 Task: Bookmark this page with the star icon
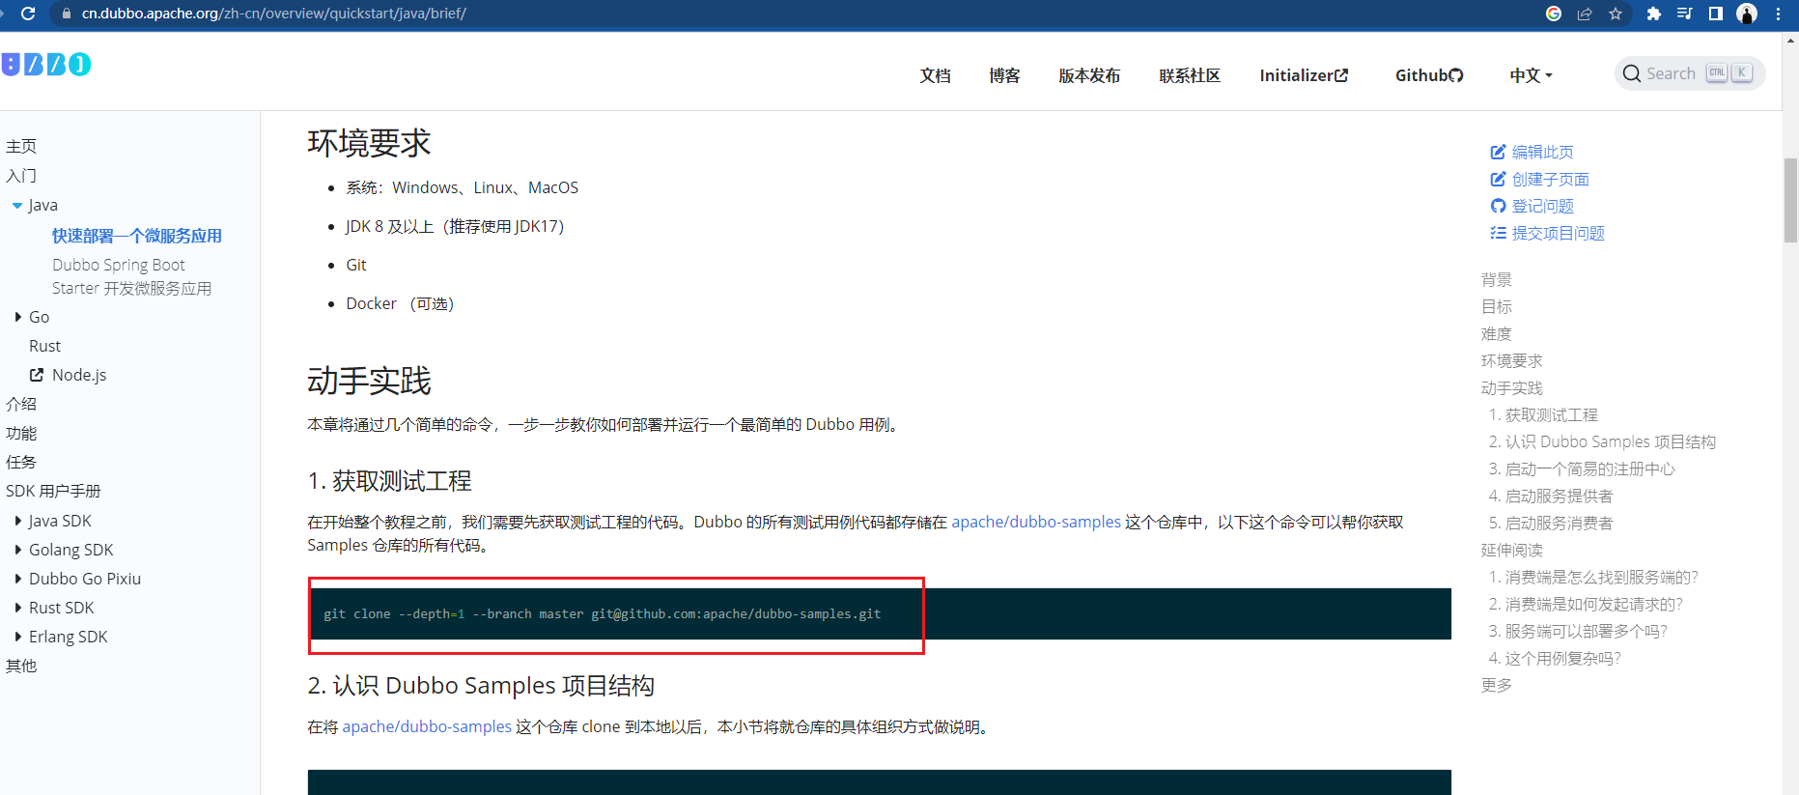click(1616, 14)
